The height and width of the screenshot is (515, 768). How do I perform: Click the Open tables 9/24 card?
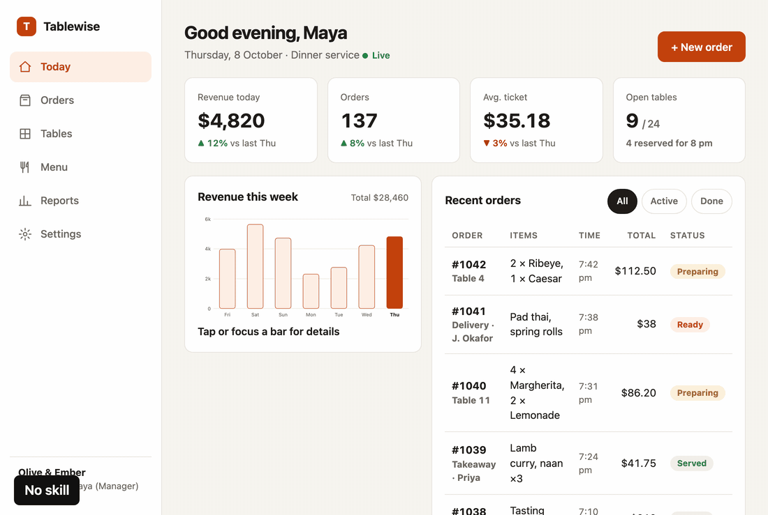pyautogui.click(x=679, y=121)
